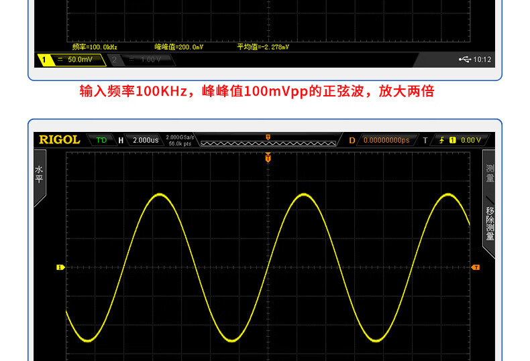530x361 pixels.
Task: Click the USB connection icon
Action: point(465,60)
